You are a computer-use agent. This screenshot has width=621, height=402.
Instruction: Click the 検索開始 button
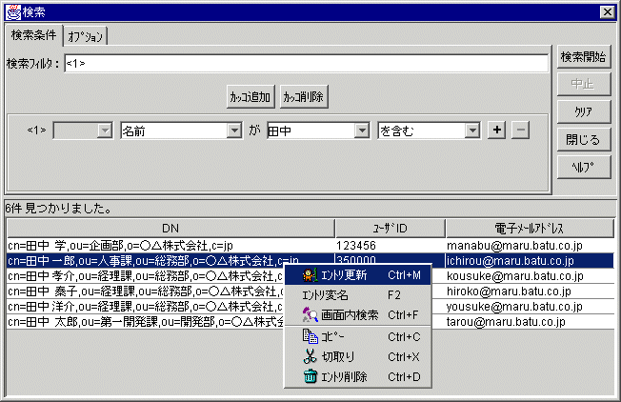click(x=583, y=57)
